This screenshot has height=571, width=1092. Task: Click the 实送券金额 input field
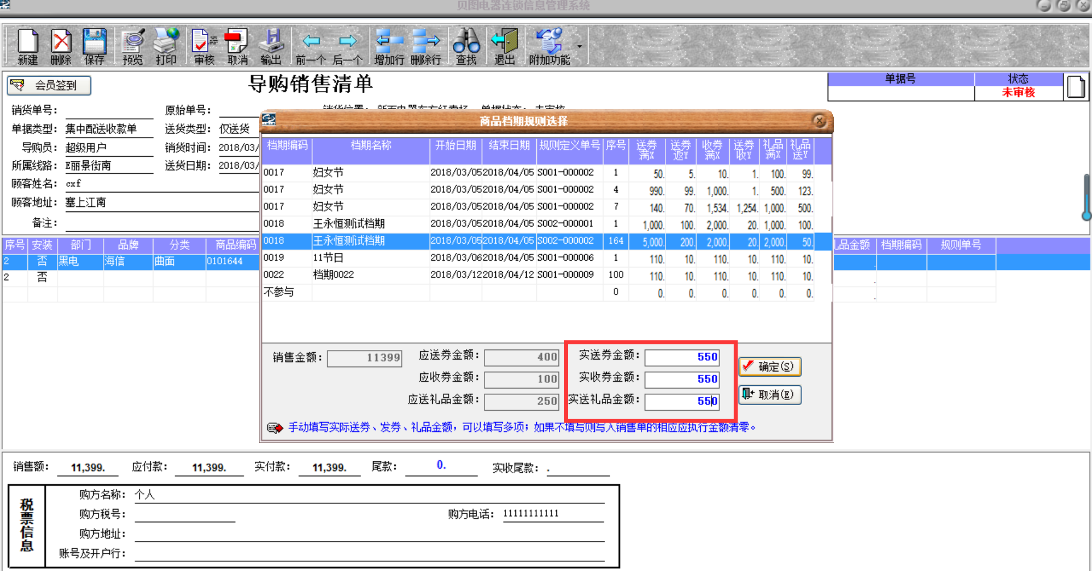pyautogui.click(x=682, y=357)
